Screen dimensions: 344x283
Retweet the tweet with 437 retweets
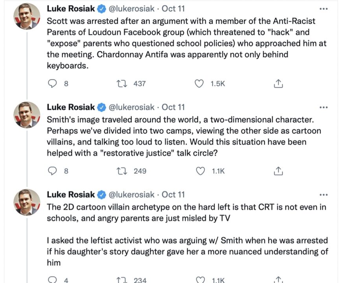click(122, 83)
